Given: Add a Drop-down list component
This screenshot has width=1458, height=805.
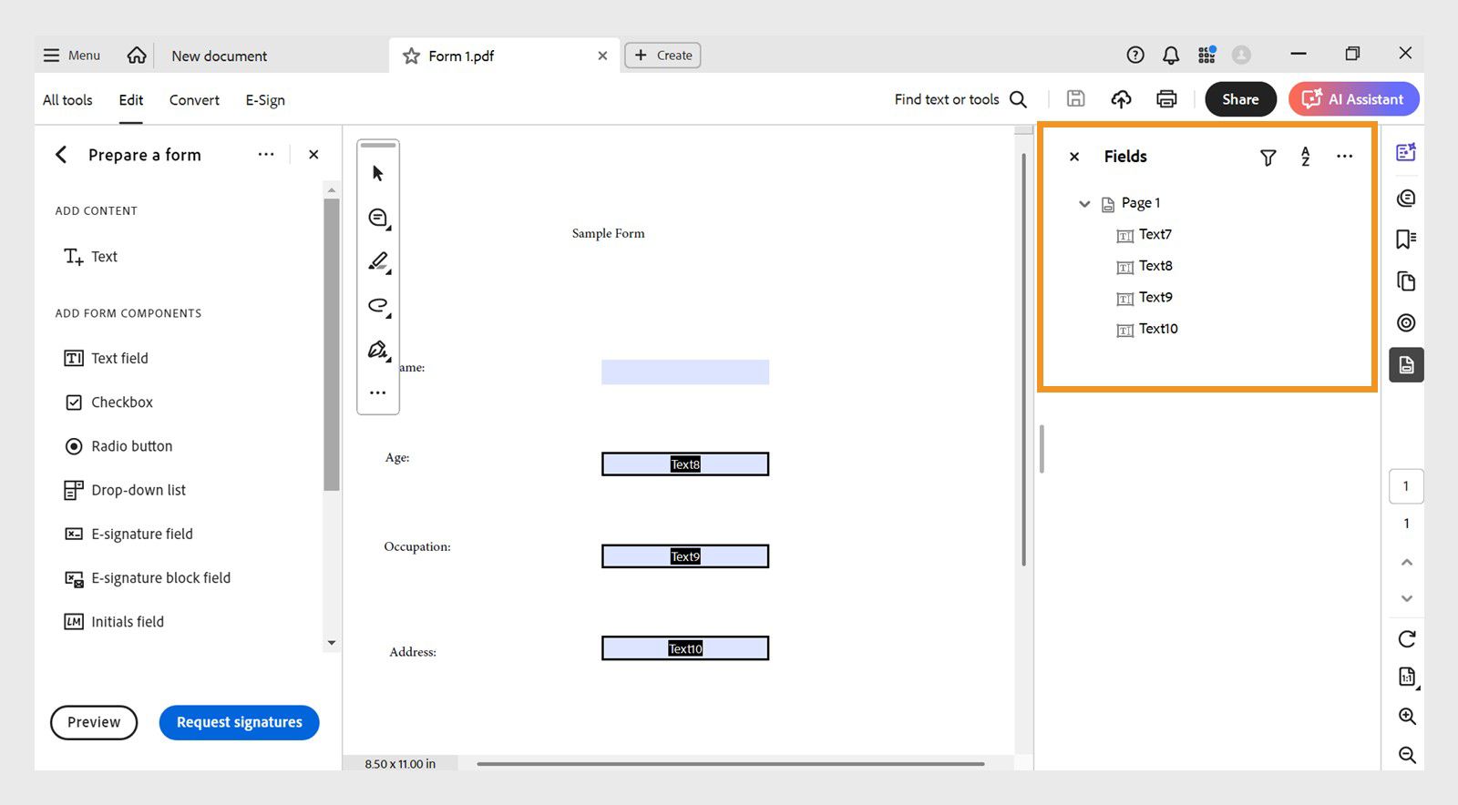Looking at the screenshot, I should (125, 490).
